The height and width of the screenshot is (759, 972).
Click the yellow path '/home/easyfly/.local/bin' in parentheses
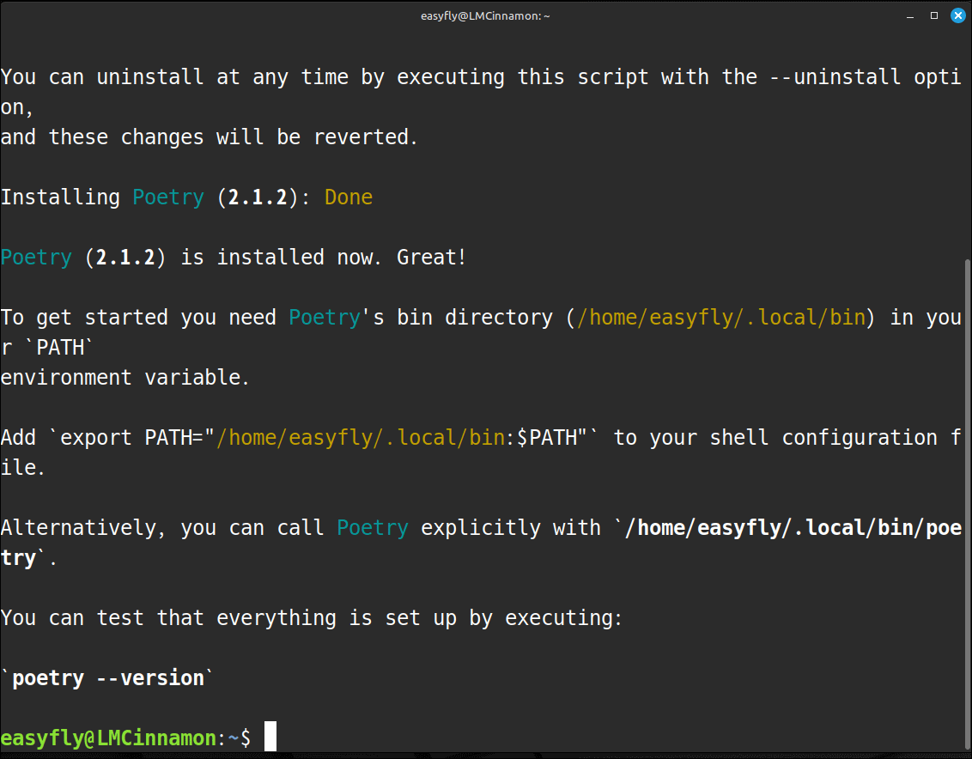(721, 318)
